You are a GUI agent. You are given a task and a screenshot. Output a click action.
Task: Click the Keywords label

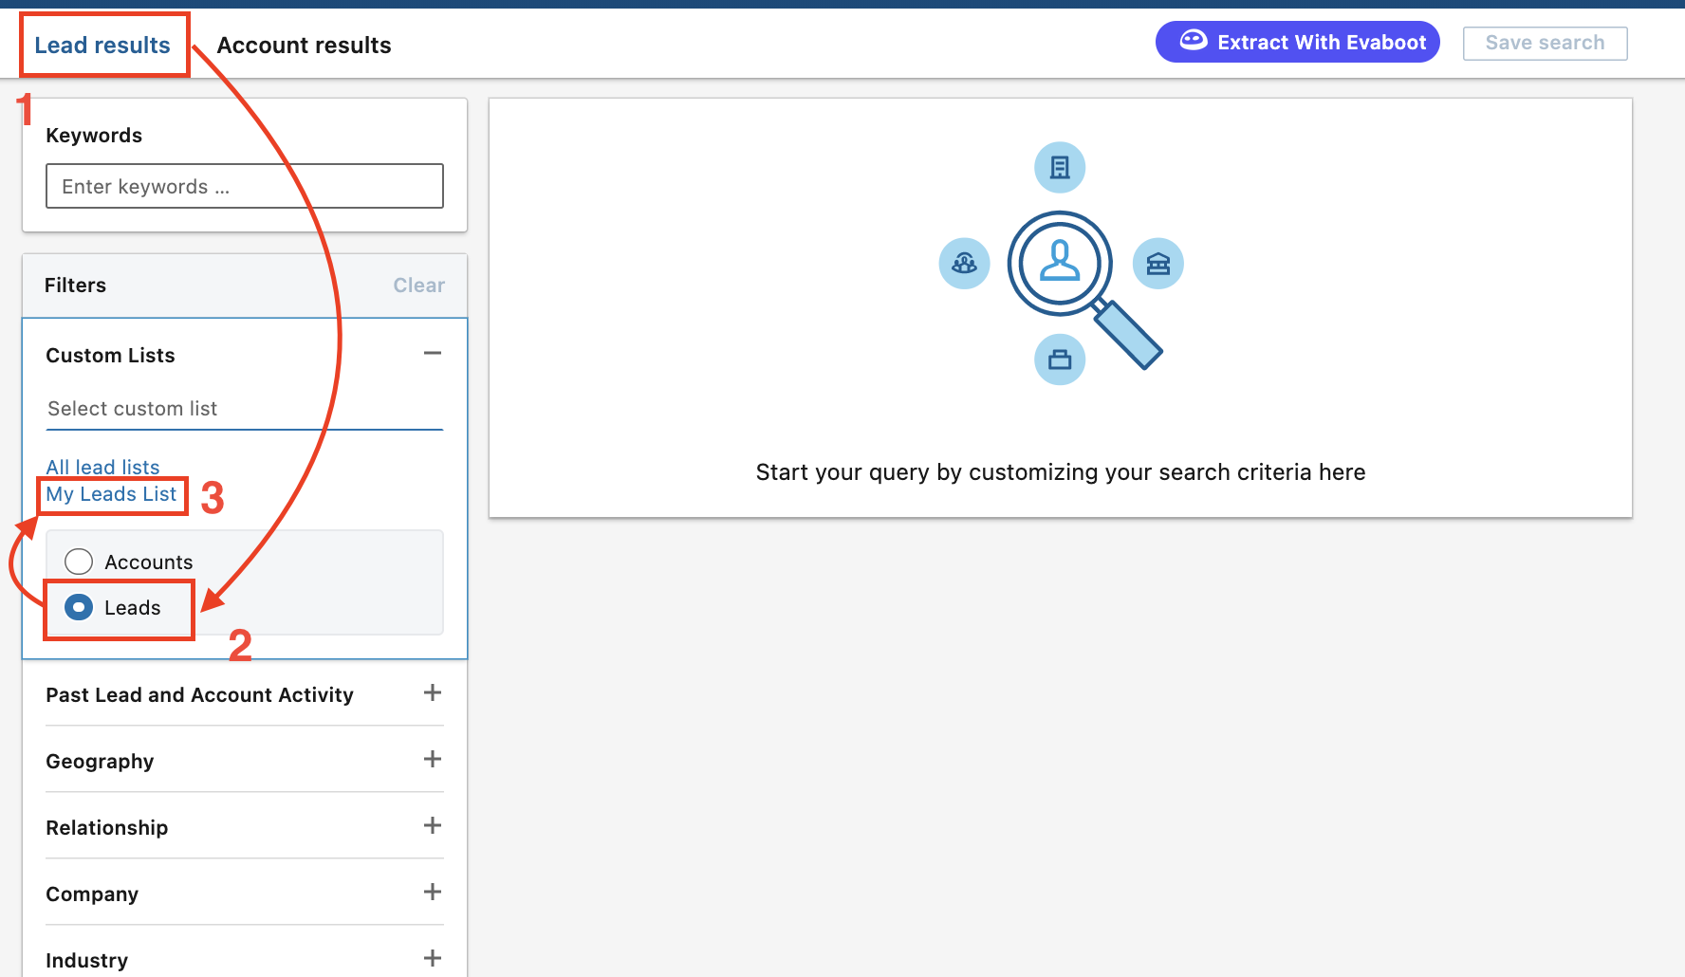(x=94, y=135)
